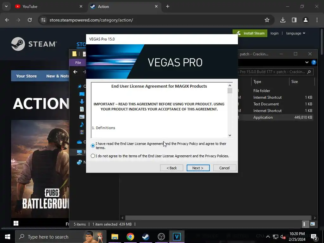Open the Chrome profile icon
Image resolution: width=324 pixels, height=243 pixels.
pos(305,20)
